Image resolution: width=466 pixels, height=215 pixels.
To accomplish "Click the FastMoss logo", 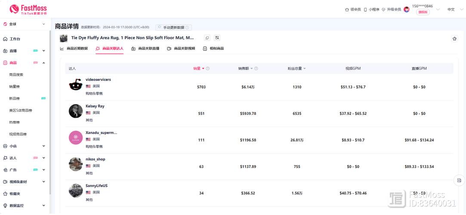I will (28, 9).
